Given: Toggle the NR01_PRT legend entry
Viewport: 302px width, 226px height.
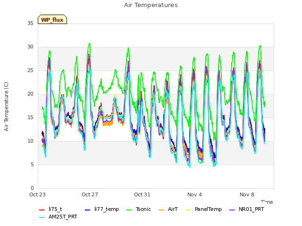Looking at the screenshot, I should click(247, 209).
